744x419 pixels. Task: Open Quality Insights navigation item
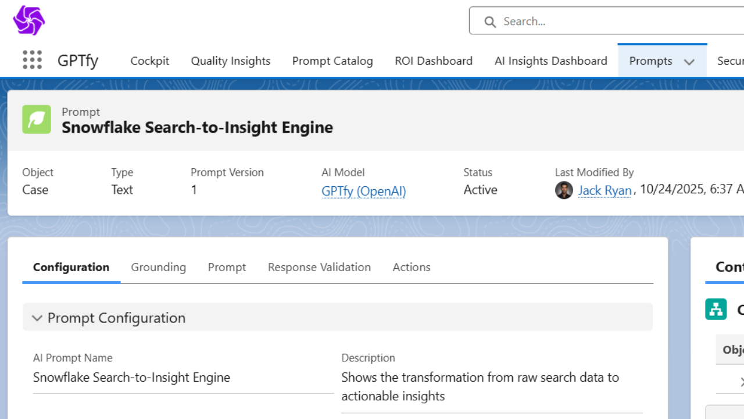(x=231, y=61)
